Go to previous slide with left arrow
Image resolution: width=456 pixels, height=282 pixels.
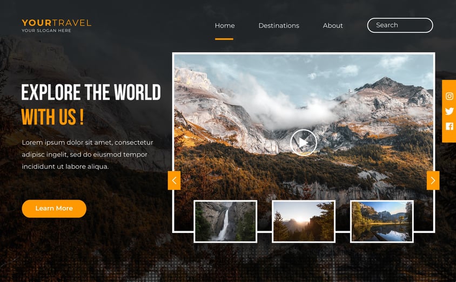pyautogui.click(x=174, y=181)
